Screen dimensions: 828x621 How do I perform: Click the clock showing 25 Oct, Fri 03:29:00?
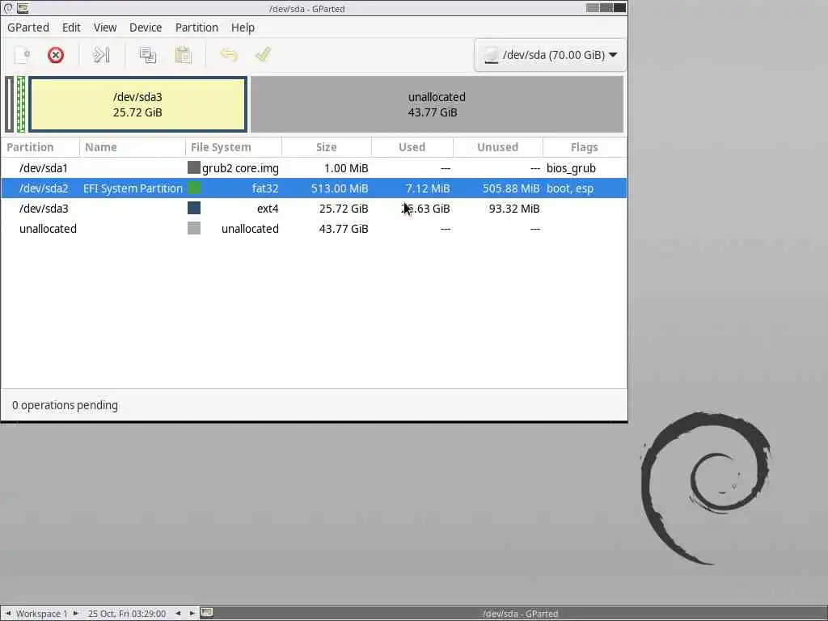pyautogui.click(x=127, y=614)
